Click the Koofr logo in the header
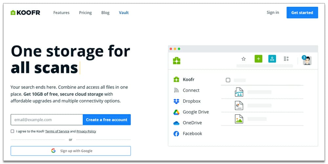 coord(25,12)
